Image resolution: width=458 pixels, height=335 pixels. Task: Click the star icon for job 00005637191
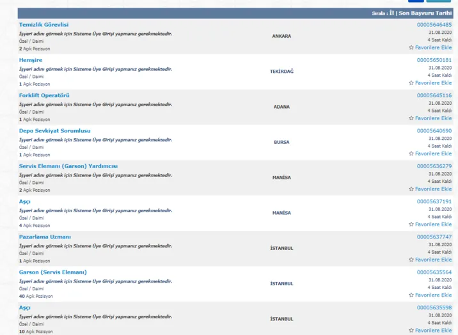click(411, 224)
